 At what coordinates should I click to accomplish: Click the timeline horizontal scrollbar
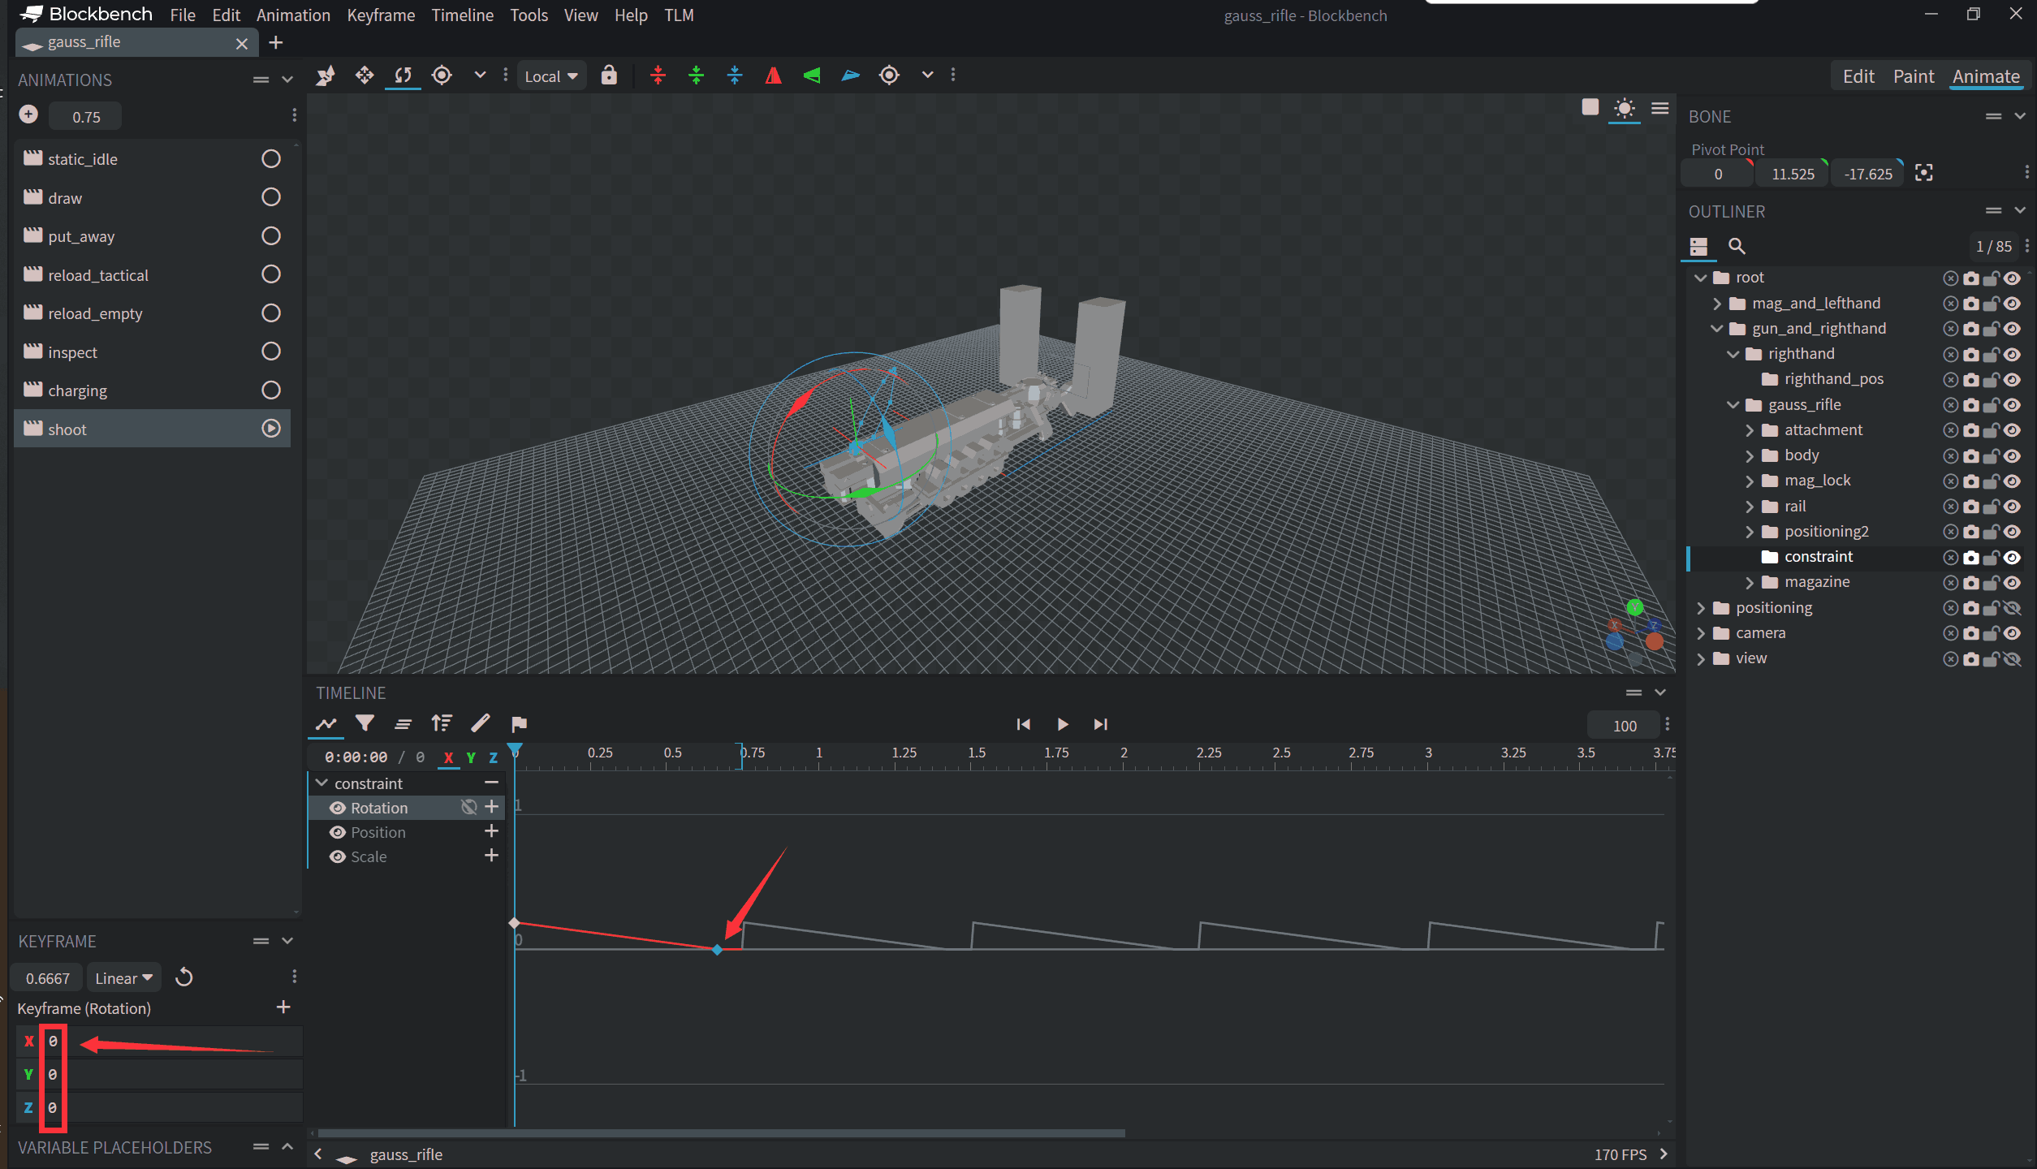click(x=721, y=1132)
